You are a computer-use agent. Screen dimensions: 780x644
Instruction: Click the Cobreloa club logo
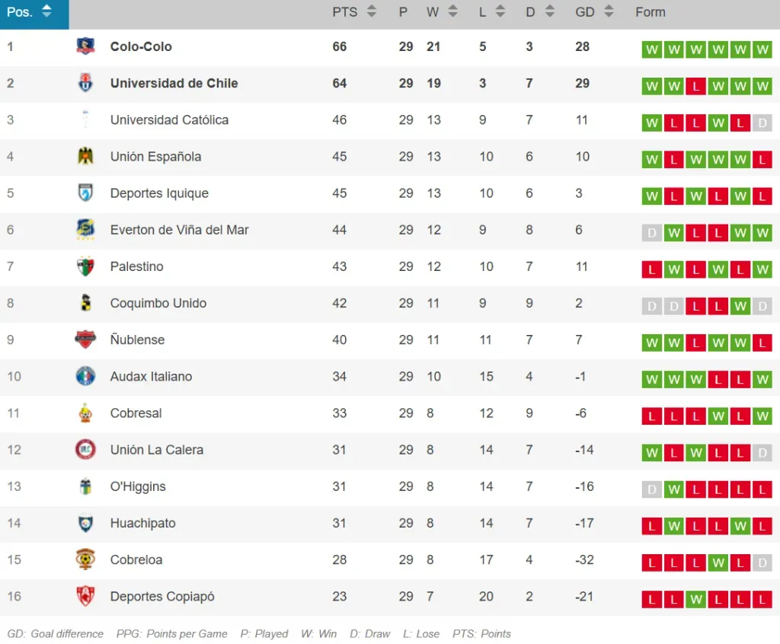pos(85,560)
